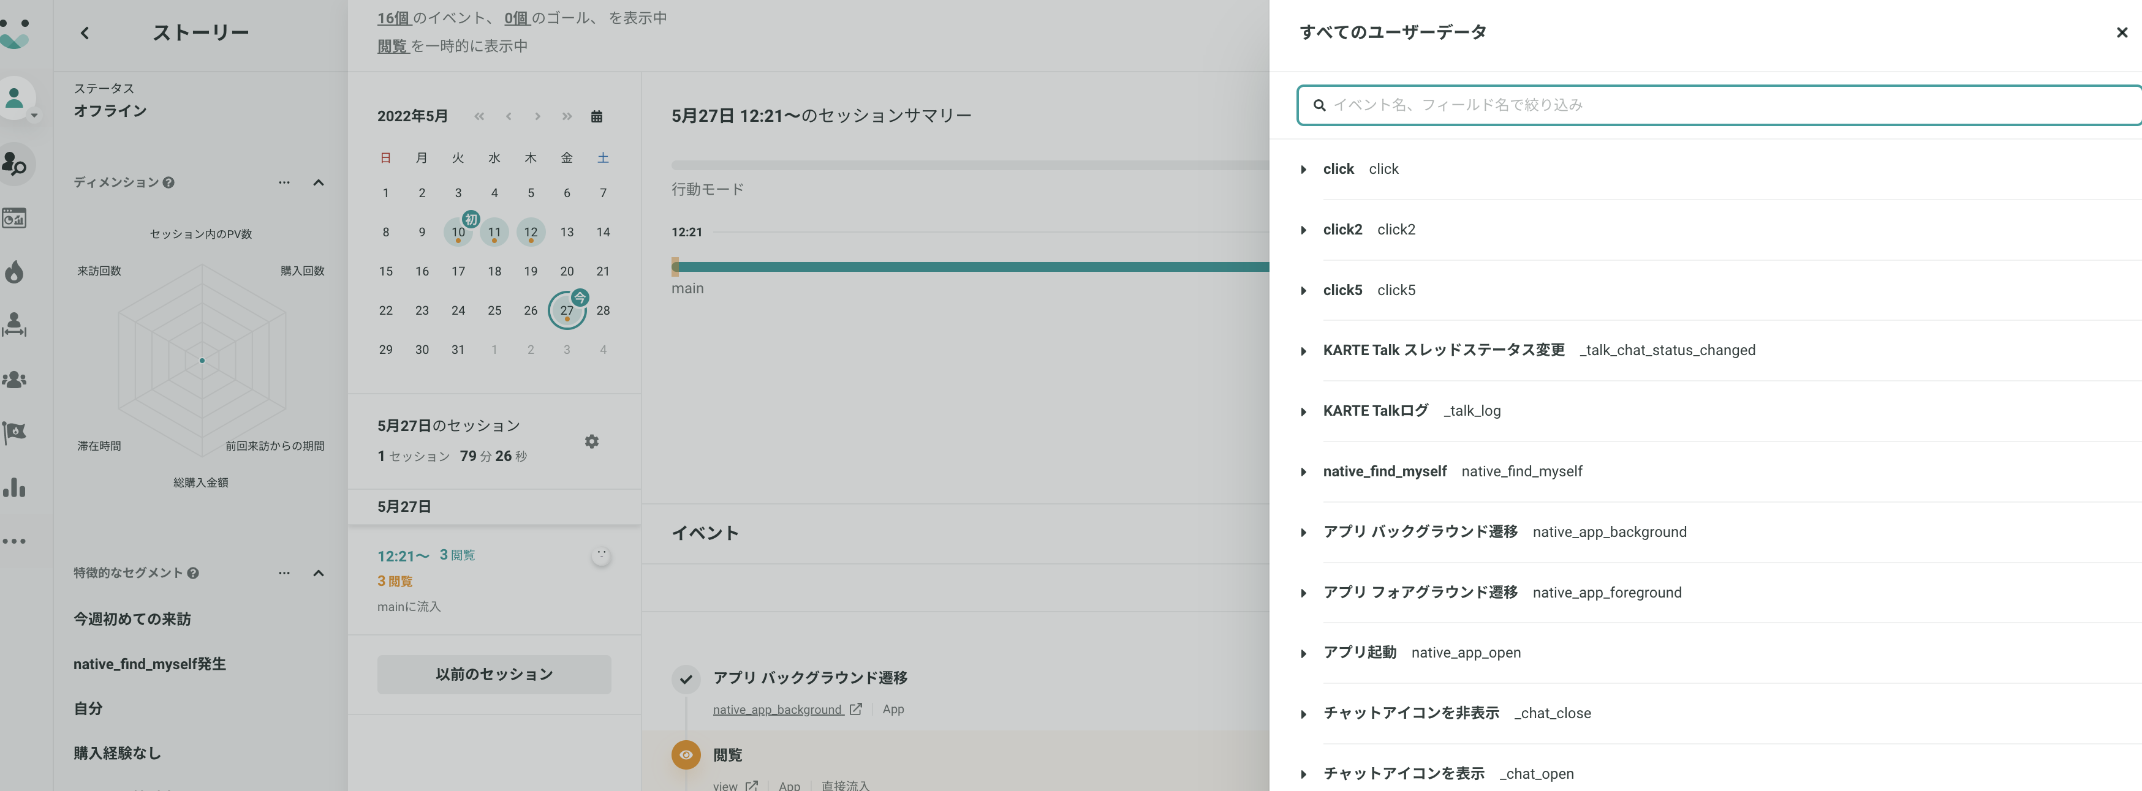This screenshot has width=2142, height=791.
Task: Select May 27 today in calendar
Action: pyautogui.click(x=567, y=310)
